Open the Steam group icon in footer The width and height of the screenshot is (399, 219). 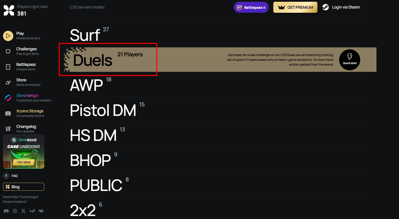pos(32,211)
